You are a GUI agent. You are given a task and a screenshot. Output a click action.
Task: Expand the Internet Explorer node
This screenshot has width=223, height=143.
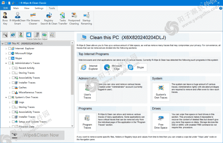tap(6, 49)
